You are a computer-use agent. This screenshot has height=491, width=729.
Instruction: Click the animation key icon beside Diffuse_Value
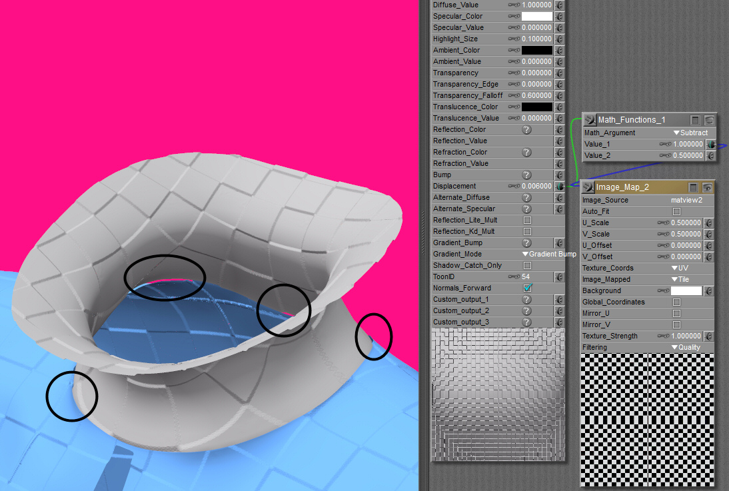tap(514, 5)
